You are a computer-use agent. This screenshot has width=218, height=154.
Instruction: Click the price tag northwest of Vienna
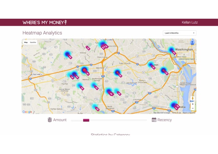(x=88, y=48)
